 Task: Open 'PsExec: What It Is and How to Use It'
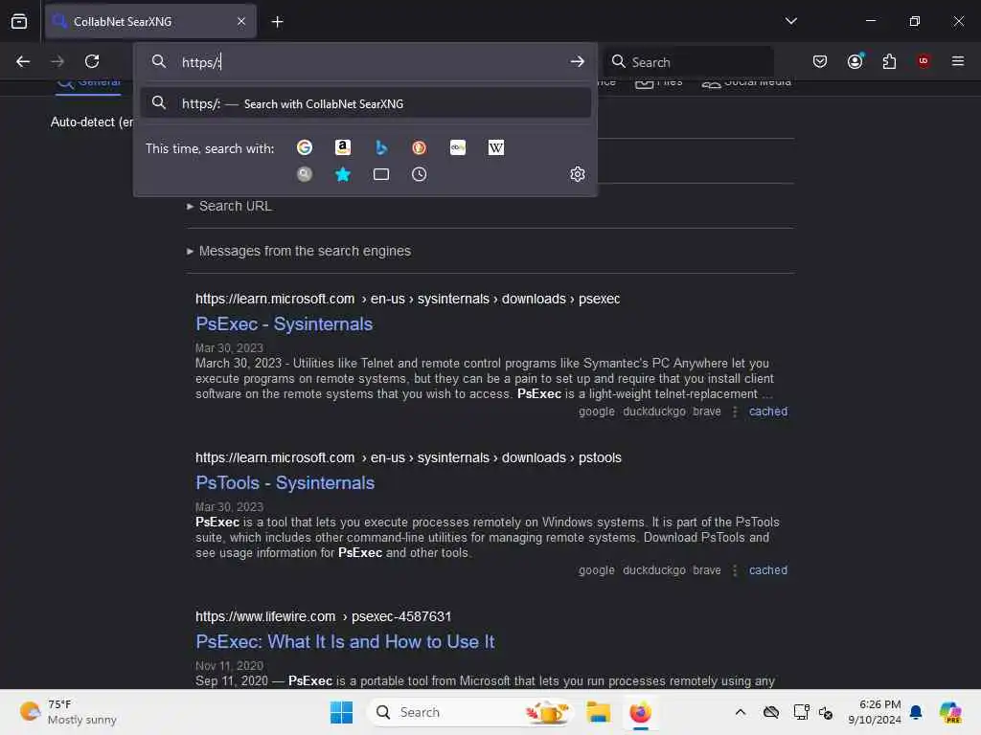345,641
